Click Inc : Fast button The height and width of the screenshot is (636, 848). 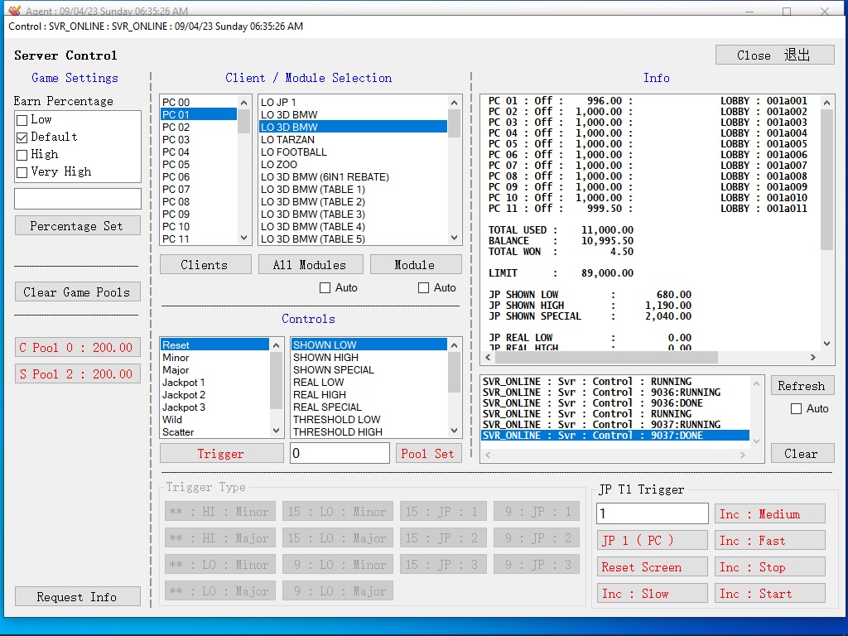pyautogui.click(x=769, y=541)
